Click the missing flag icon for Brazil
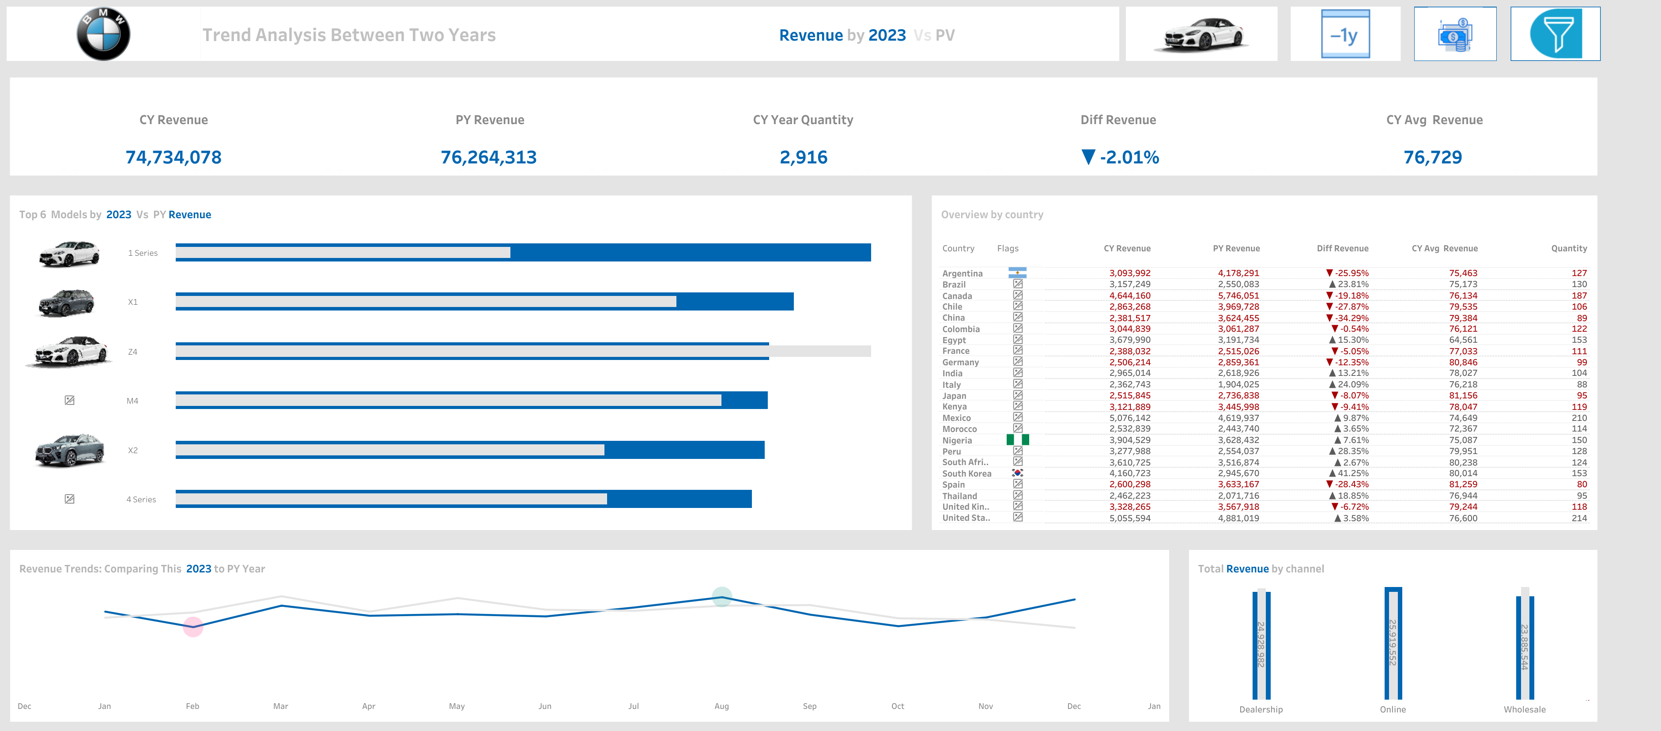The width and height of the screenshot is (1661, 731). pos(1018,284)
